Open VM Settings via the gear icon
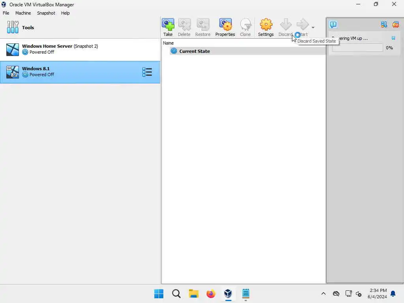Image resolution: width=404 pixels, height=303 pixels. pos(266,27)
